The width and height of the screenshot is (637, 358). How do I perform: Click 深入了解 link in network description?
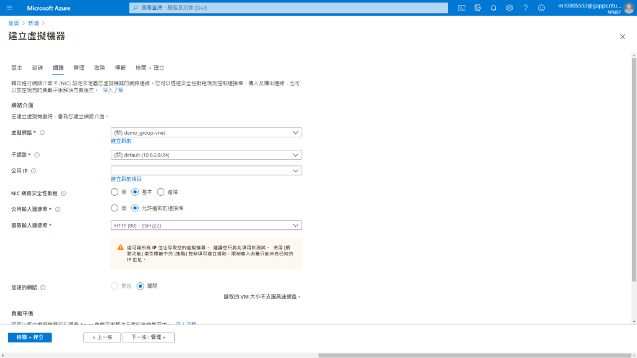tap(113, 90)
